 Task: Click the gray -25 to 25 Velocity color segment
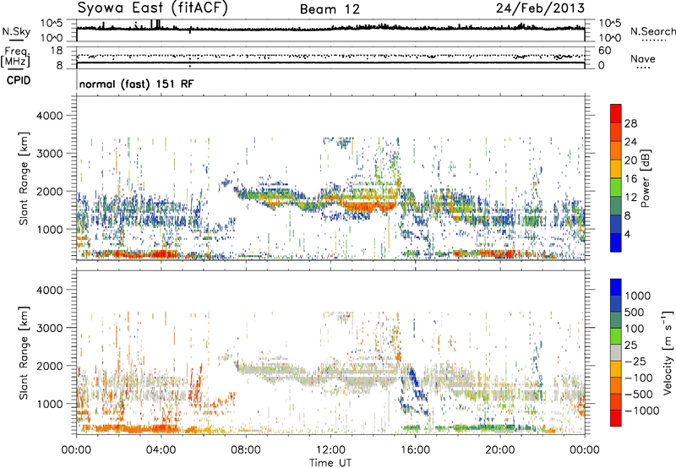point(616,352)
